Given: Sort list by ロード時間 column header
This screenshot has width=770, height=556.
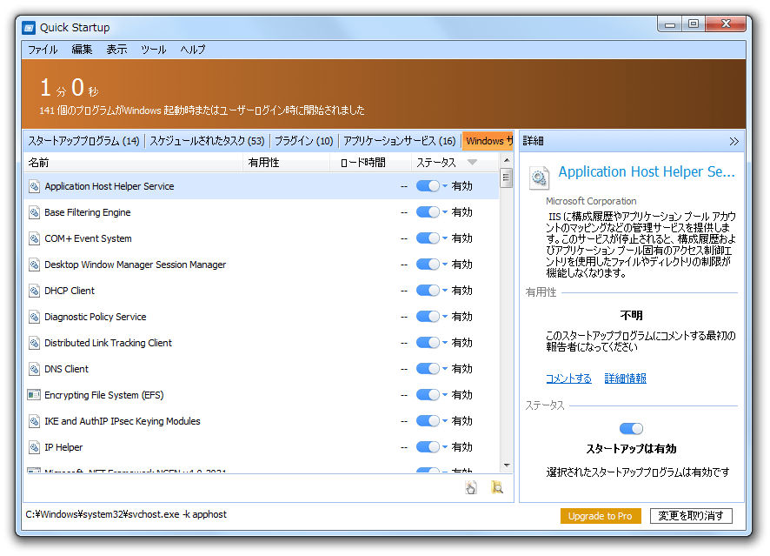Looking at the screenshot, I should click(x=371, y=163).
